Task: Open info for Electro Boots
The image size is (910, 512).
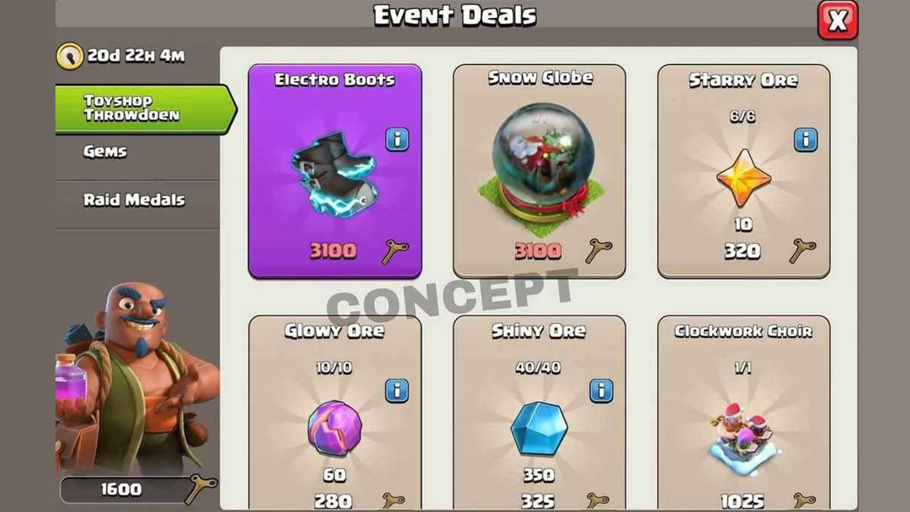Action: coord(397,139)
